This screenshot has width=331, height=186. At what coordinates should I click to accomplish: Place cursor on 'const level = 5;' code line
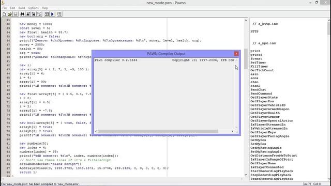[x=35, y=28]
